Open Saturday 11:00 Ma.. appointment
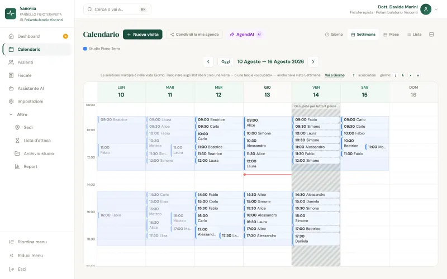 377,147
